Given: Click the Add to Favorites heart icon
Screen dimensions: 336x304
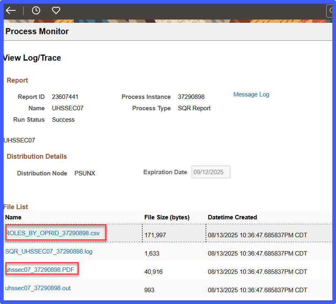Looking at the screenshot, I should pyautogui.click(x=56, y=10).
